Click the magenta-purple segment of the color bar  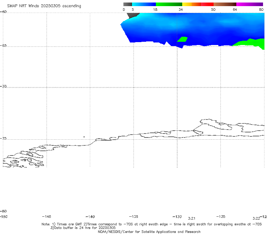[250, 4]
